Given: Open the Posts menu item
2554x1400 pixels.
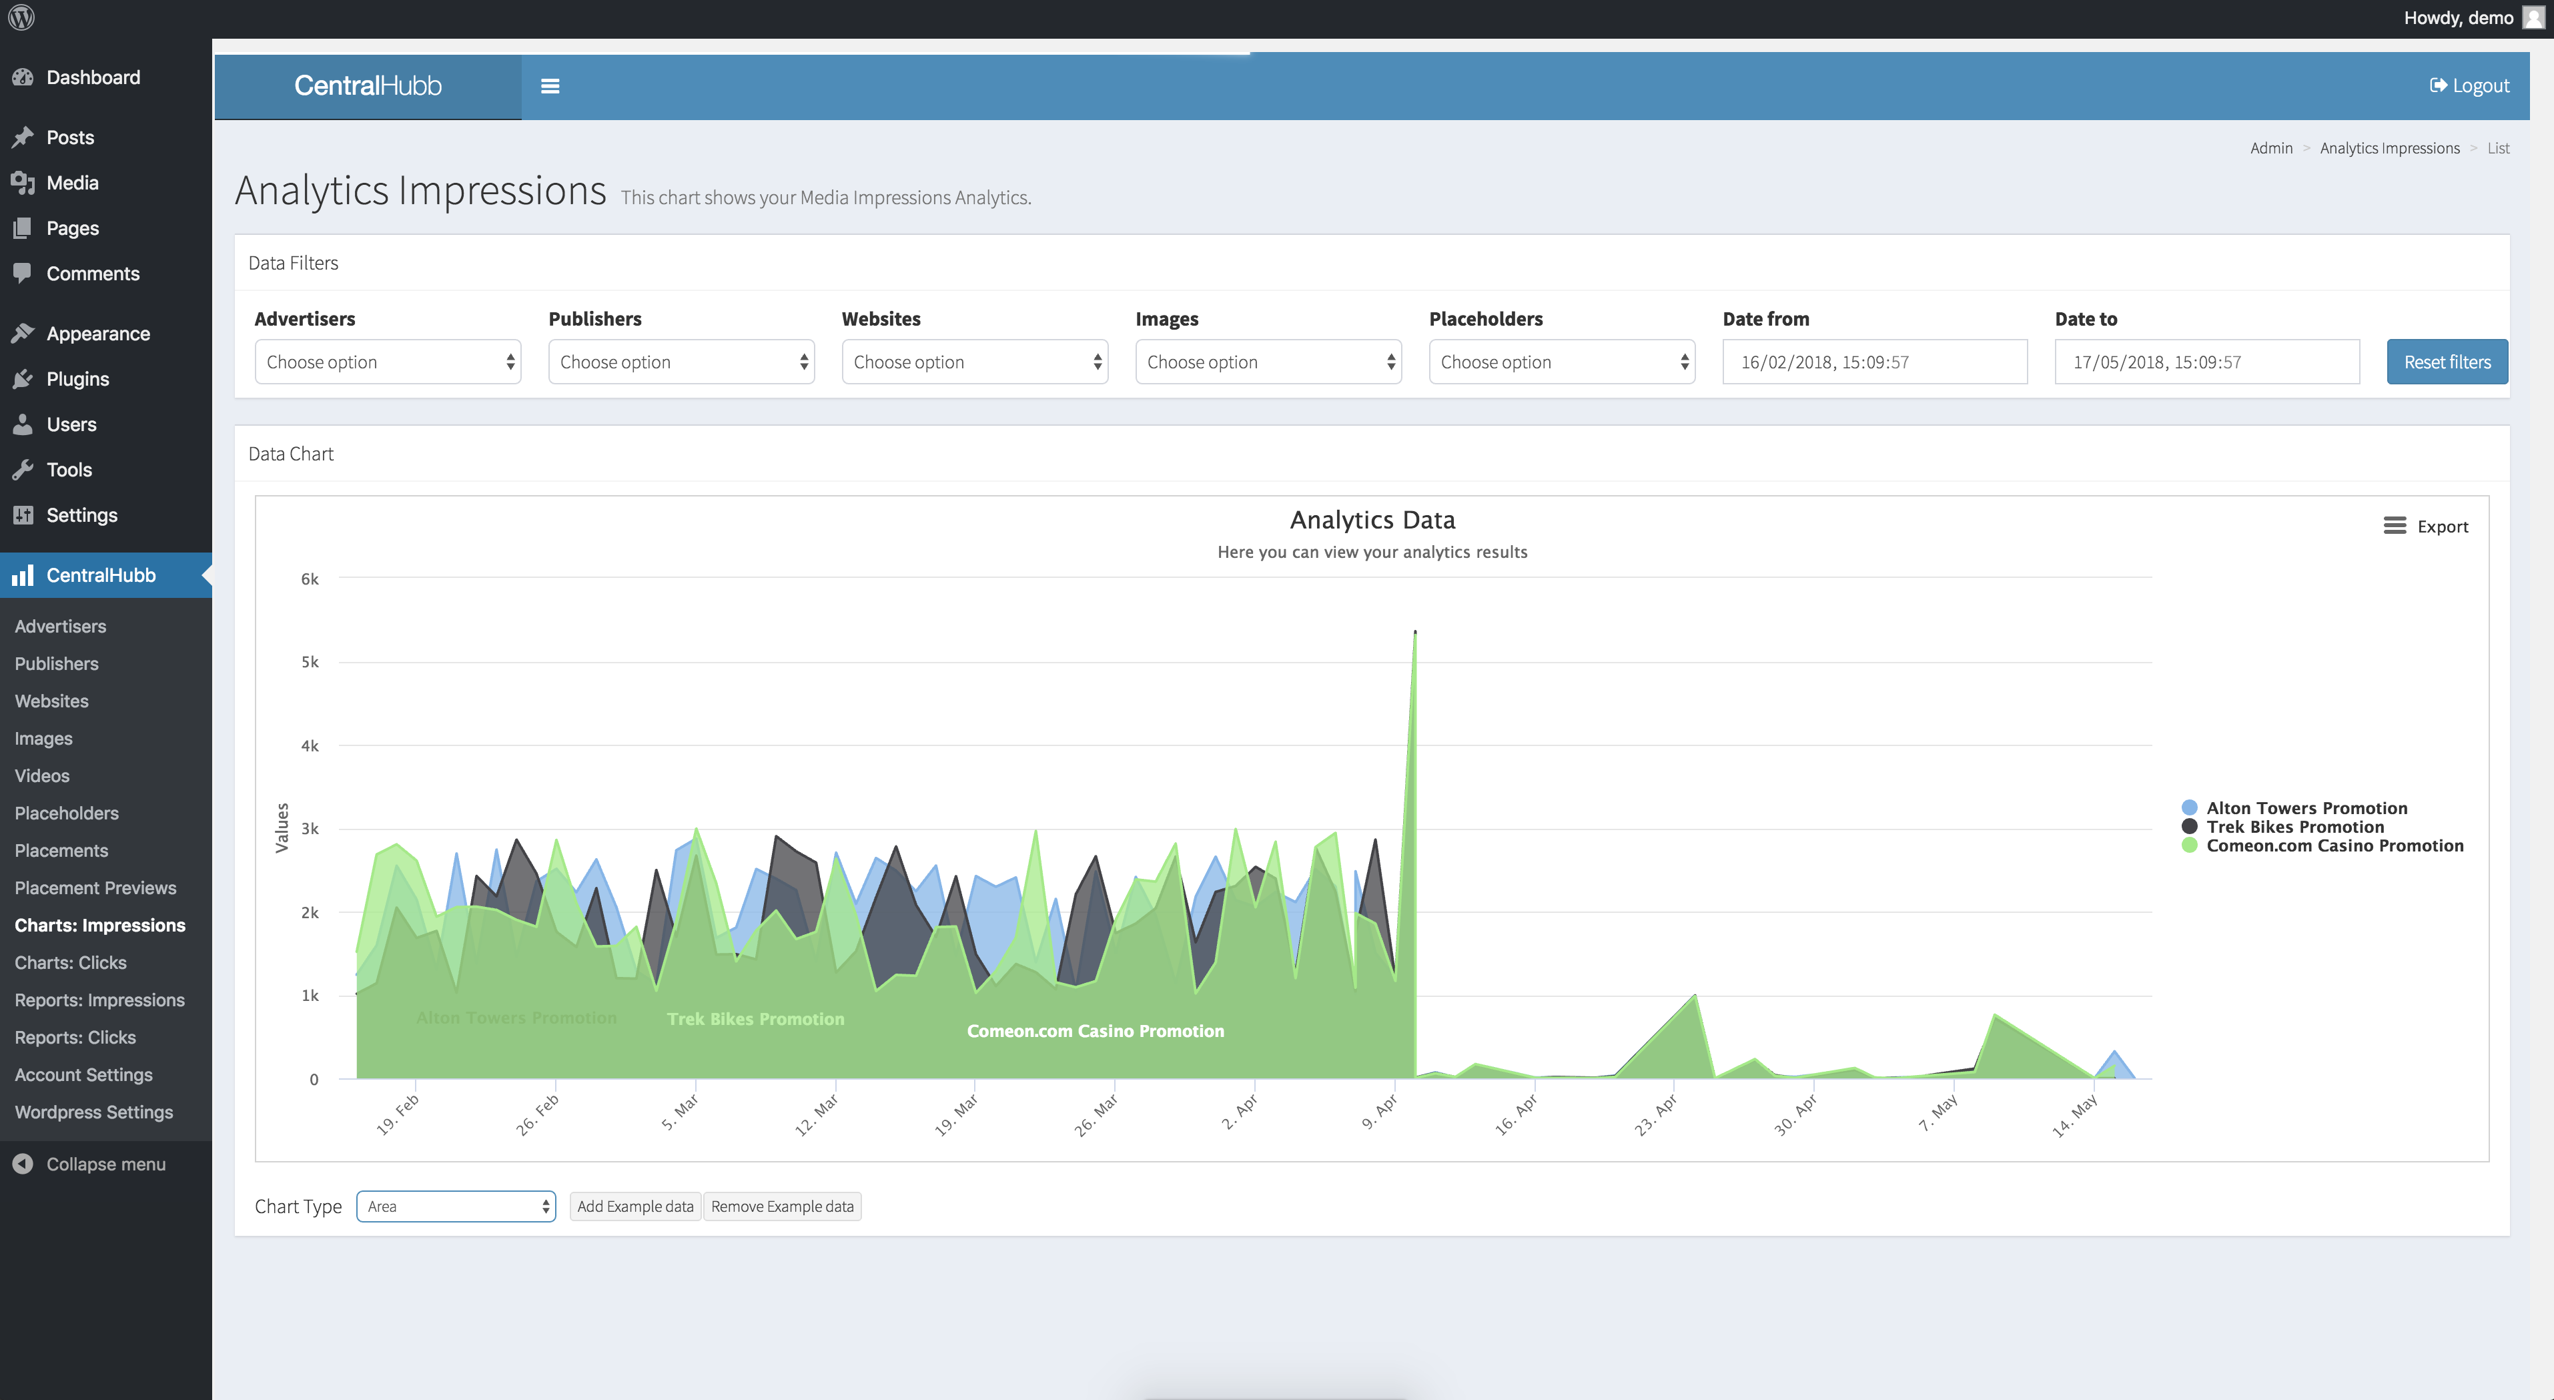Looking at the screenshot, I should point(106,138).
